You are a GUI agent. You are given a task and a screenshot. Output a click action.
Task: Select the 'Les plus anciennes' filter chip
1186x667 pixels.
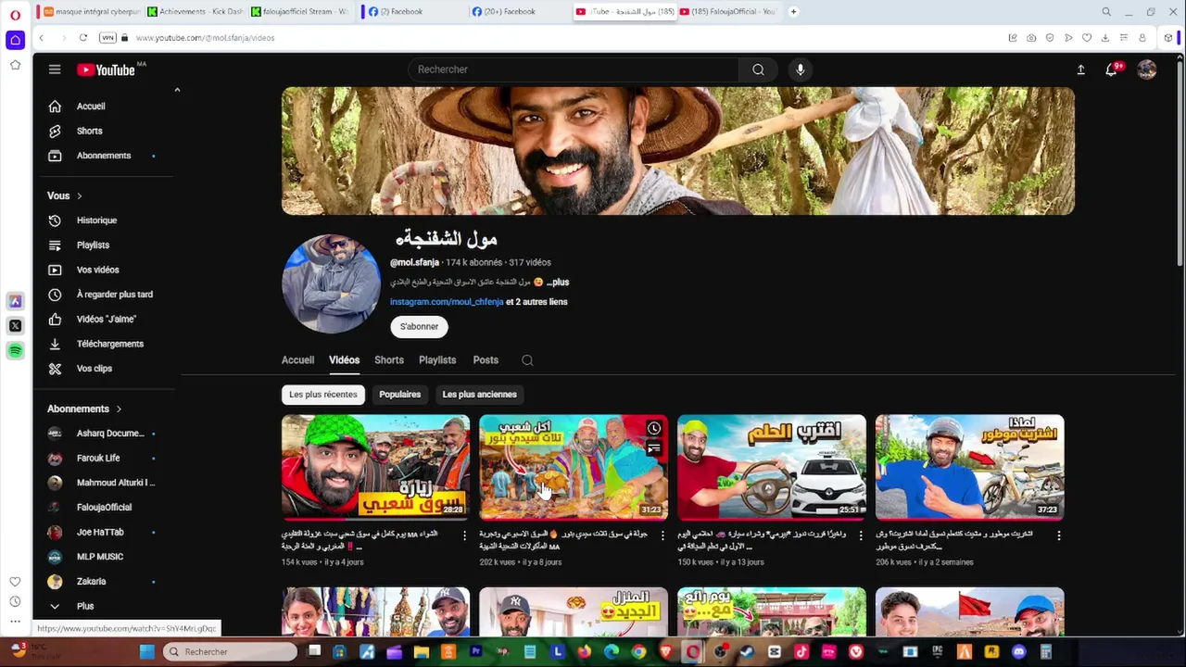pyautogui.click(x=479, y=395)
